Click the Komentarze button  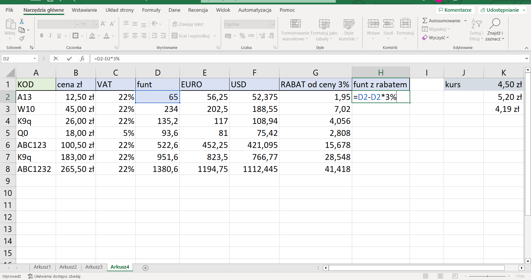(x=455, y=10)
